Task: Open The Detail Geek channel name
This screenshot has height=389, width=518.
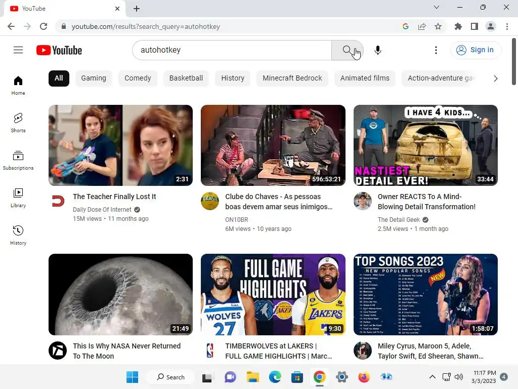Action: click(399, 220)
